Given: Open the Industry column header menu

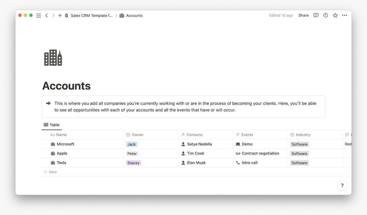Looking at the screenshot, I should click(303, 135).
